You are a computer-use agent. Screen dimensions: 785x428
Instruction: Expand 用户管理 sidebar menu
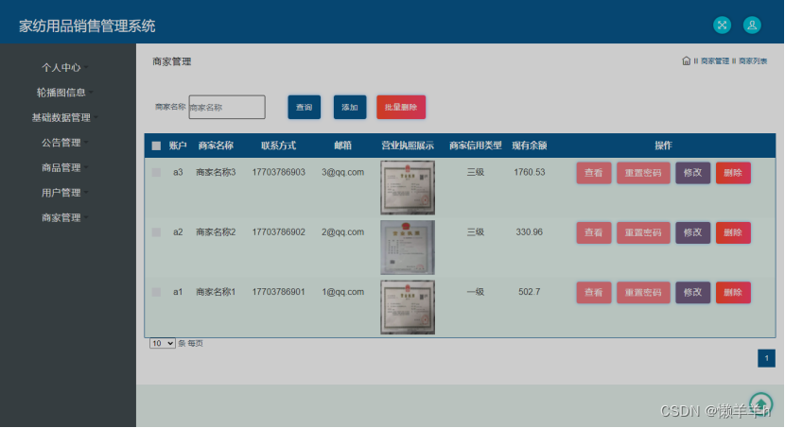pos(65,193)
